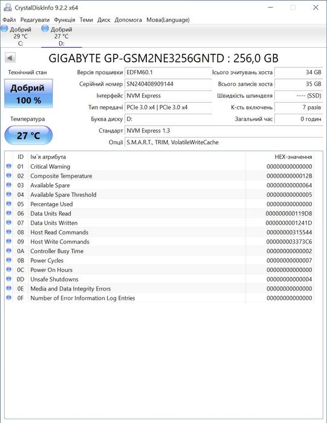Click the total host writes value 35 GB
This screenshot has width=327, height=423.
tap(299, 84)
